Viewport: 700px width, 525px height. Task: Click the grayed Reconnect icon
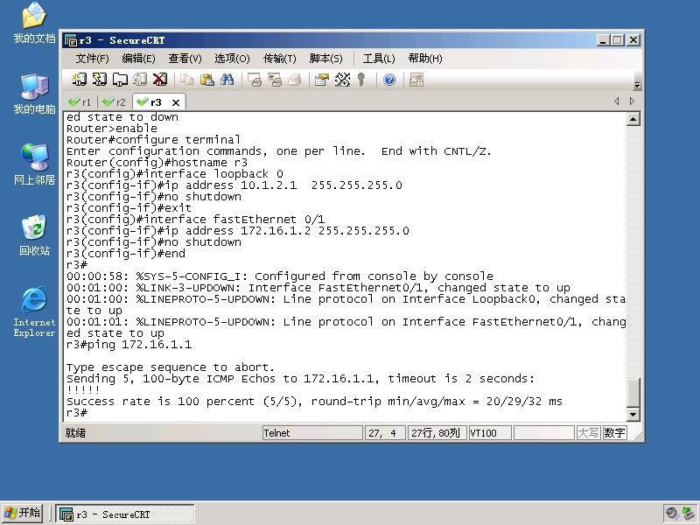point(140,80)
